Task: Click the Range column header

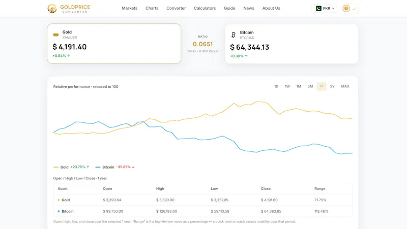Action: pyautogui.click(x=320, y=188)
